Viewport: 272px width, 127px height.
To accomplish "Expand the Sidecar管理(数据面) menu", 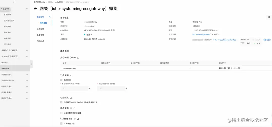I will click(x=27, y=56).
